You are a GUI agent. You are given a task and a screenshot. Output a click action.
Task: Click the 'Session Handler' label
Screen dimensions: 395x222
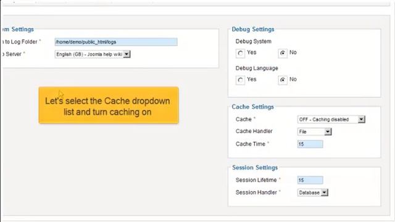click(256, 192)
